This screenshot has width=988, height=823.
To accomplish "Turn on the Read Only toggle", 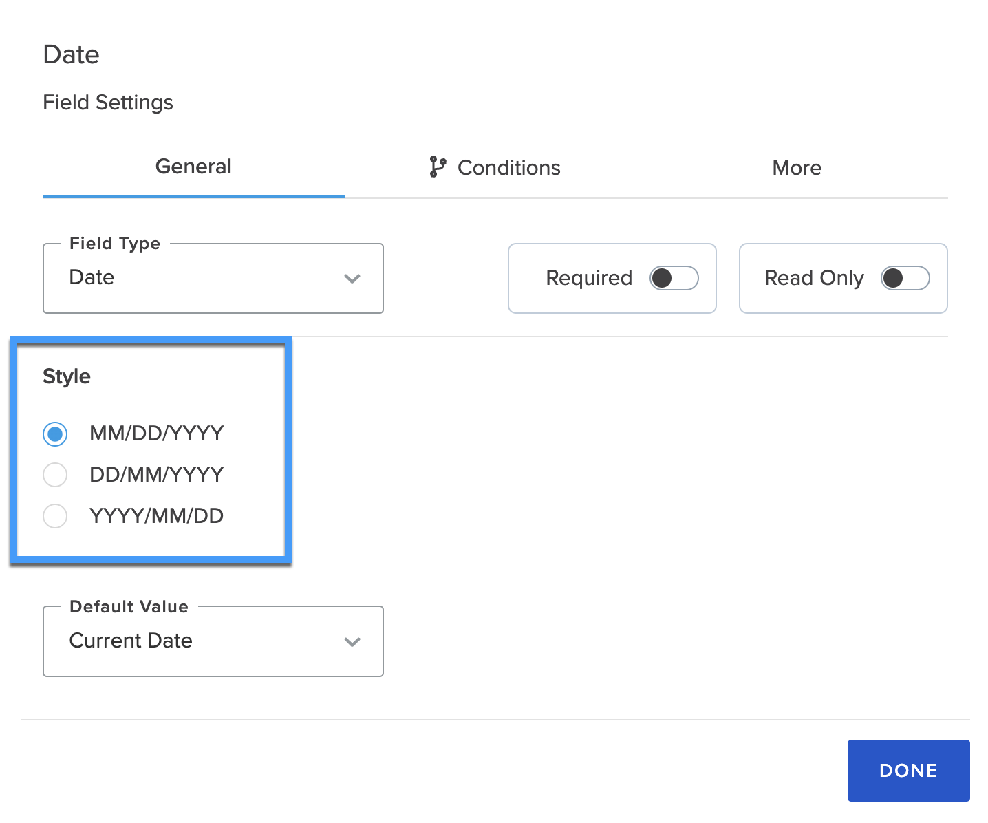I will pyautogui.click(x=904, y=278).
